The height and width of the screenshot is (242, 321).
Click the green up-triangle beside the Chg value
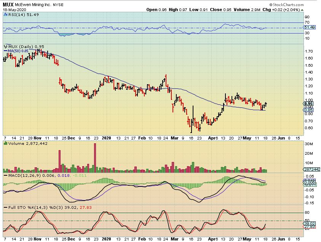coord(302,10)
